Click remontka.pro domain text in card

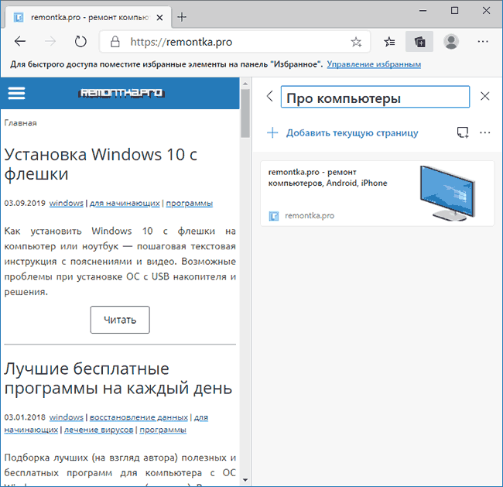coord(310,216)
